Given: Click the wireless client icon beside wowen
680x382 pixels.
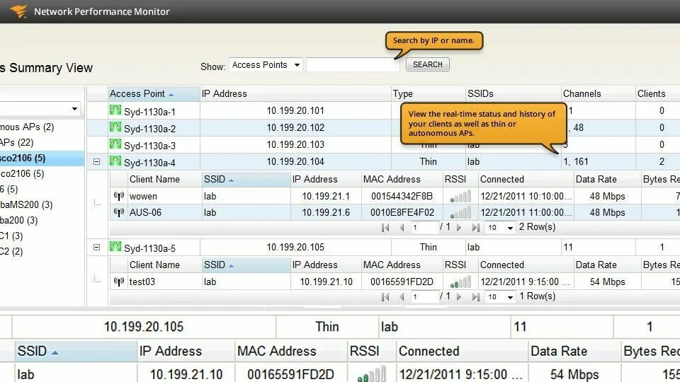Looking at the screenshot, I should click(119, 196).
